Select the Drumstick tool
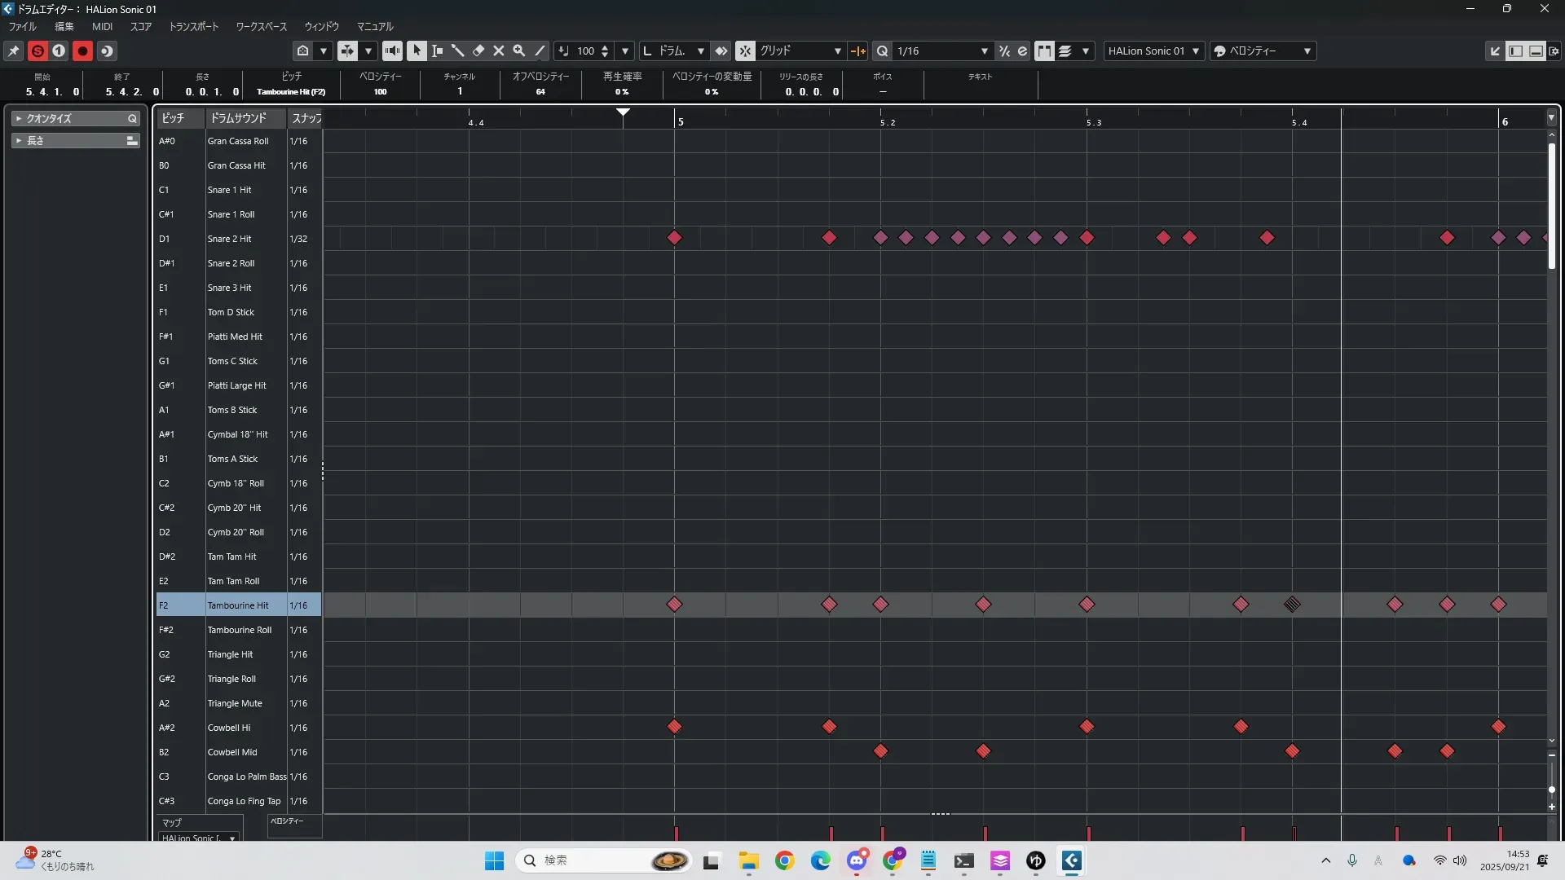This screenshot has width=1565, height=880. 457,51
